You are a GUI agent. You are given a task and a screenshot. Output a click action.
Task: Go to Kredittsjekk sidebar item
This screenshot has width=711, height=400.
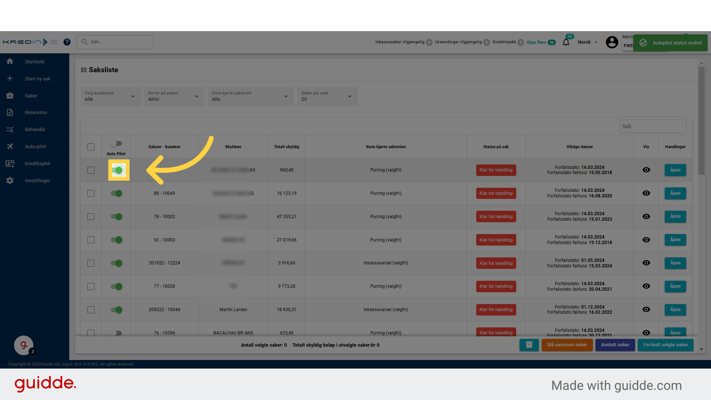pyautogui.click(x=37, y=164)
